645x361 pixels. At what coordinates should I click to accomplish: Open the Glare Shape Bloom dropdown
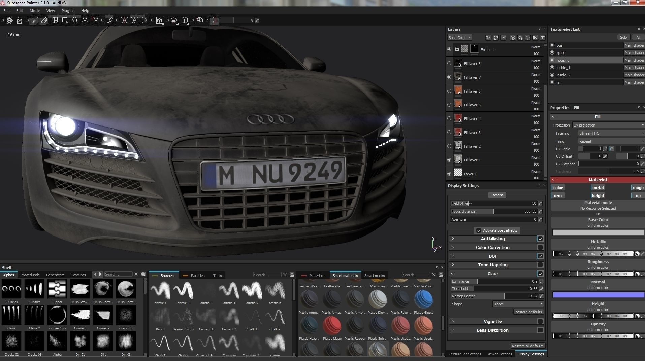[x=518, y=304]
